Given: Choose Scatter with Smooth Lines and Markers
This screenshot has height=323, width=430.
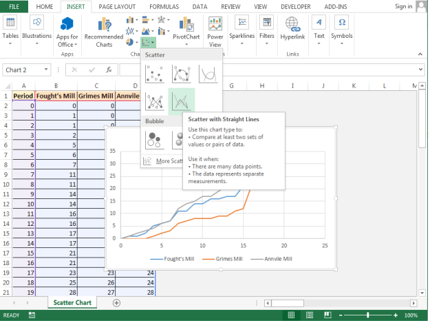Looking at the screenshot, I should 181,74.
